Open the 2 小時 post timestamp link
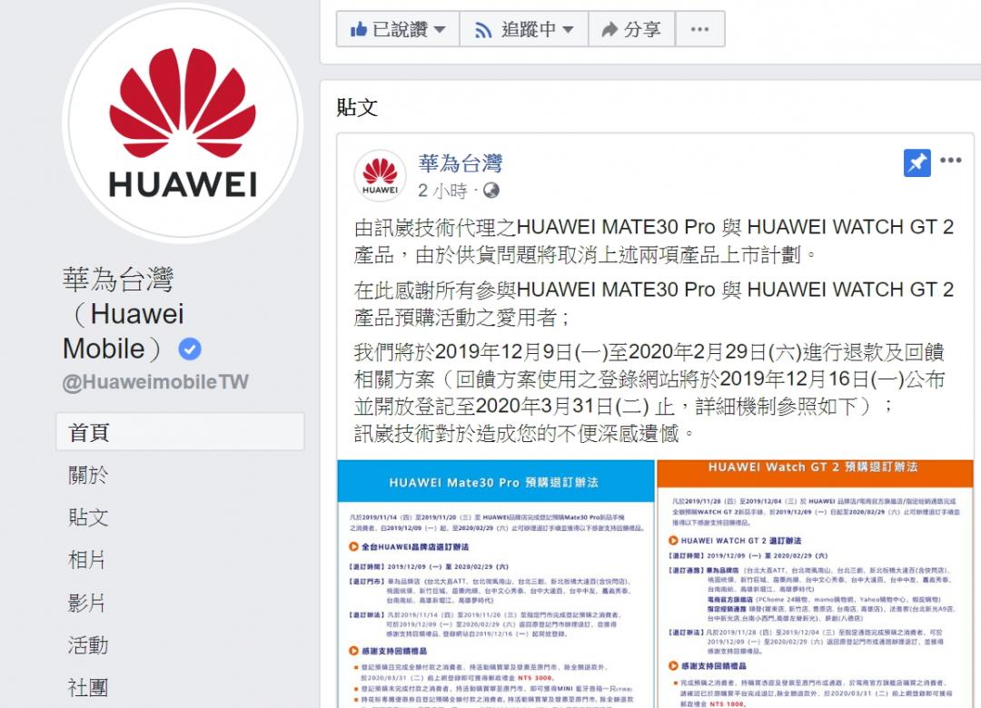Image resolution: width=981 pixels, height=708 pixels. [442, 191]
